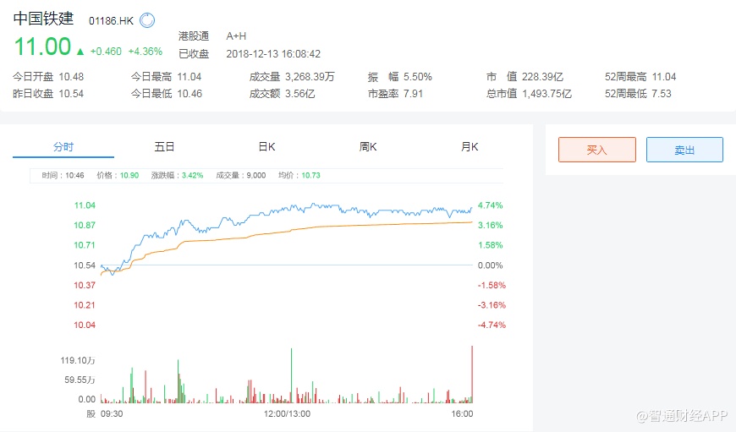Click the 09:30 time axis label

tap(112, 414)
